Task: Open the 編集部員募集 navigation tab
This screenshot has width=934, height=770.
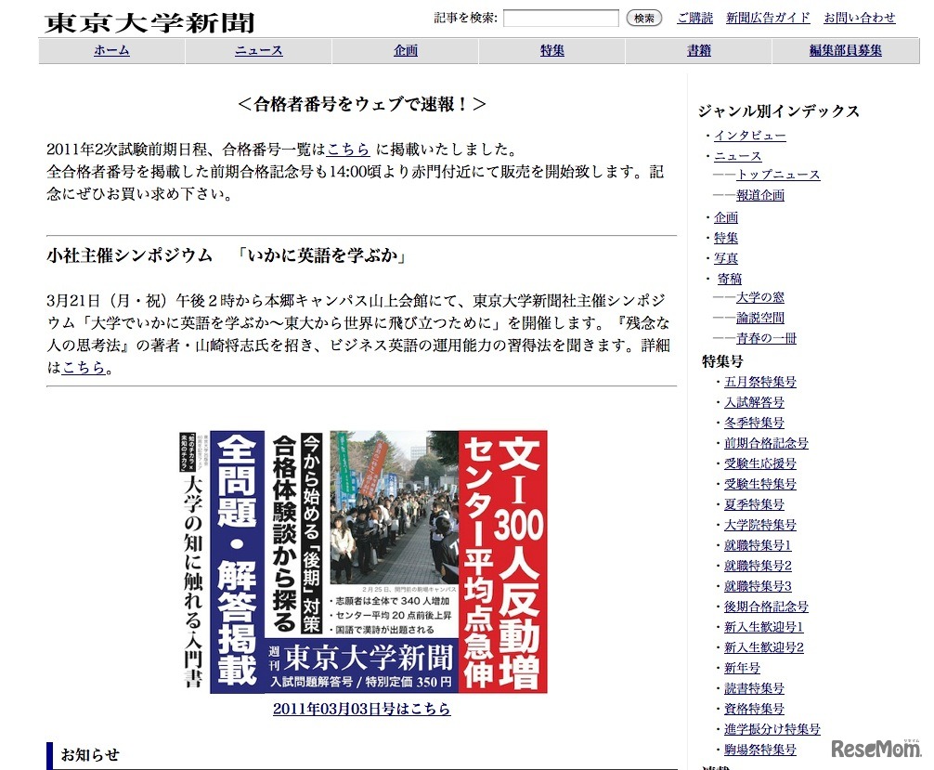Action: coord(845,51)
